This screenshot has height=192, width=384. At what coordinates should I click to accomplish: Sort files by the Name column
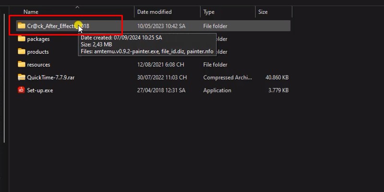pos(31,12)
